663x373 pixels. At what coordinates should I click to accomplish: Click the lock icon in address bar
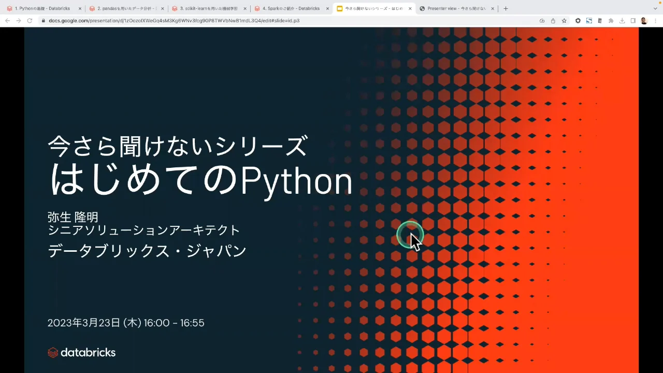pos(43,21)
